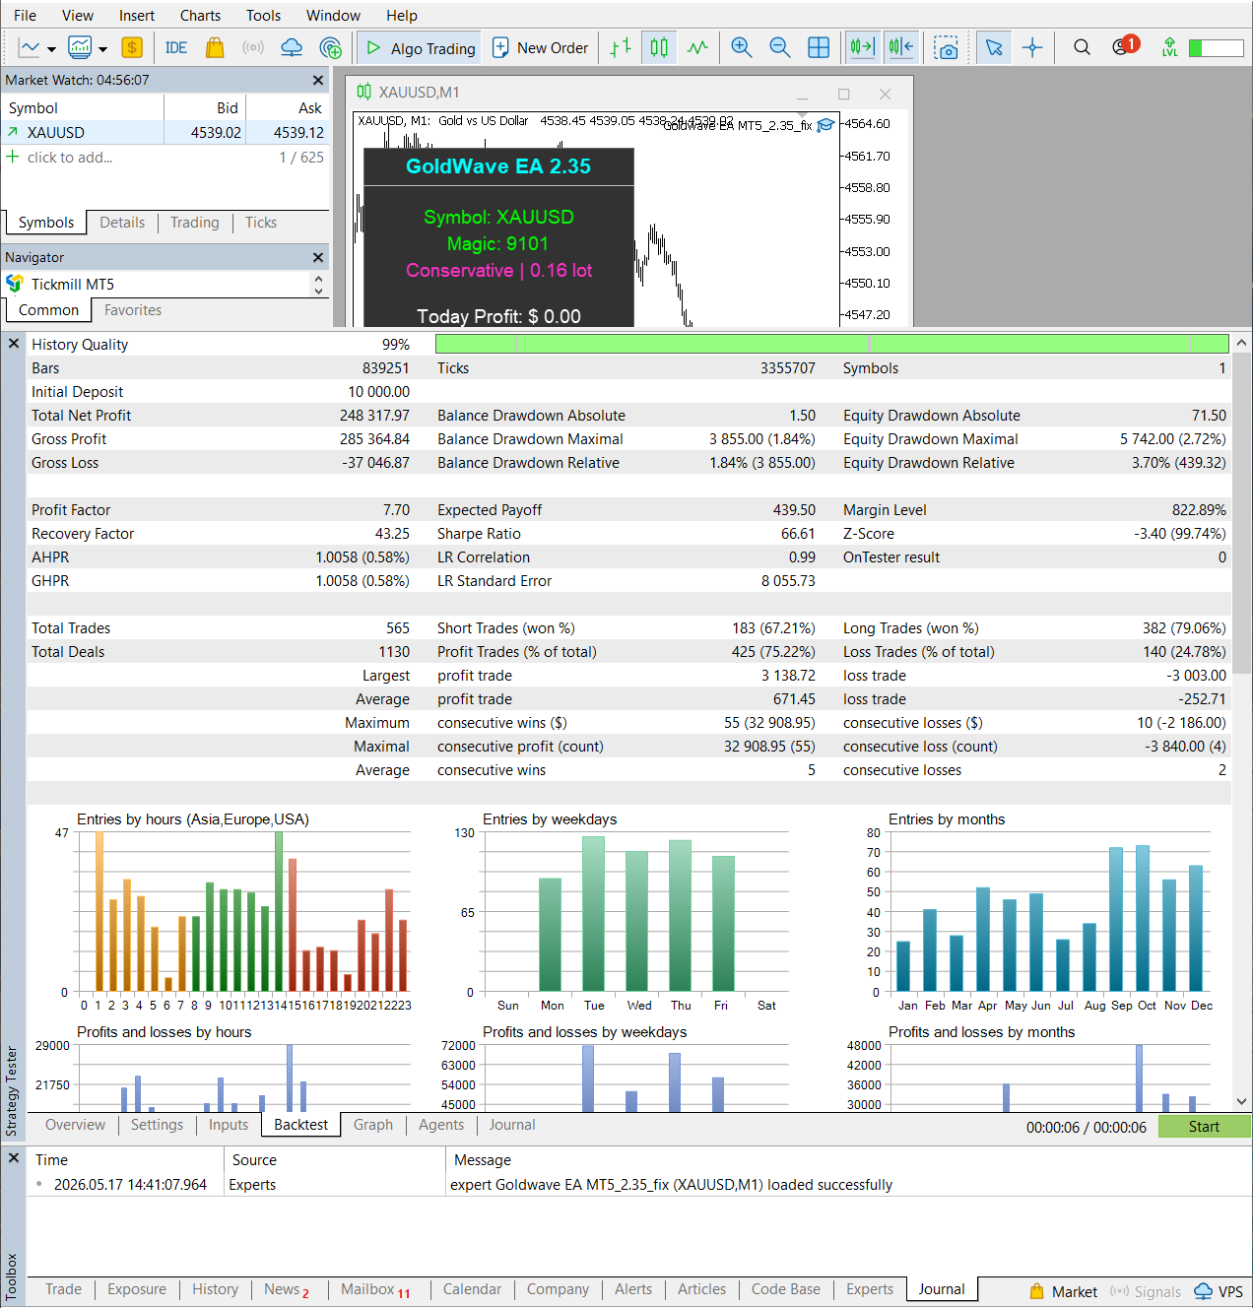Open the Strategy Tester Agents tab

441,1125
